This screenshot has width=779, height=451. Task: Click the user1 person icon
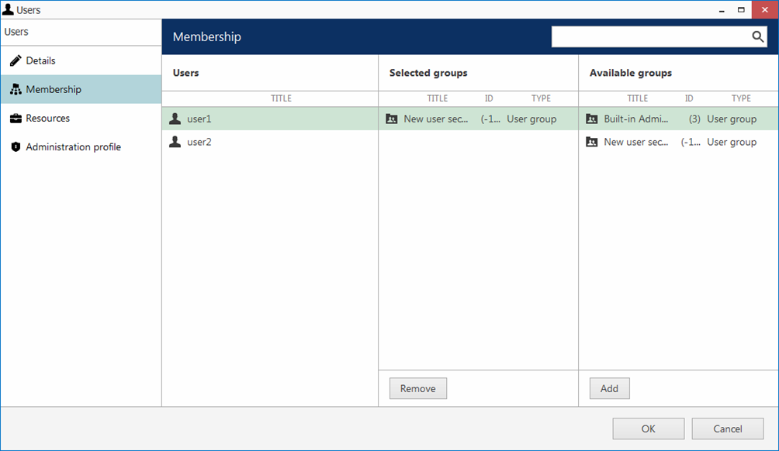[x=175, y=119]
